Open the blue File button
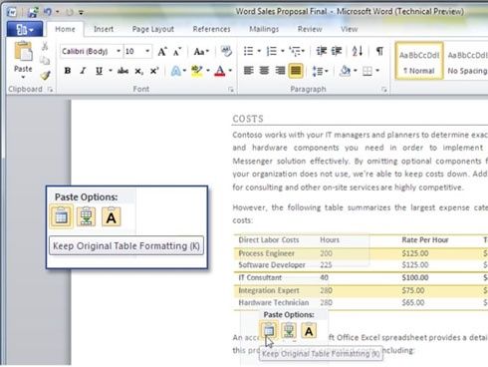Image resolution: width=488 pixels, height=367 pixels. pos(25,29)
